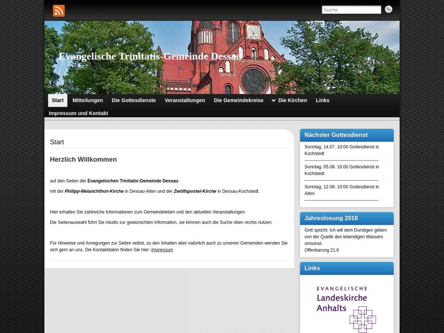
Task: Click the site title Evangelische Trinitatis-Gemeinde Dessau
Action: pos(150,56)
